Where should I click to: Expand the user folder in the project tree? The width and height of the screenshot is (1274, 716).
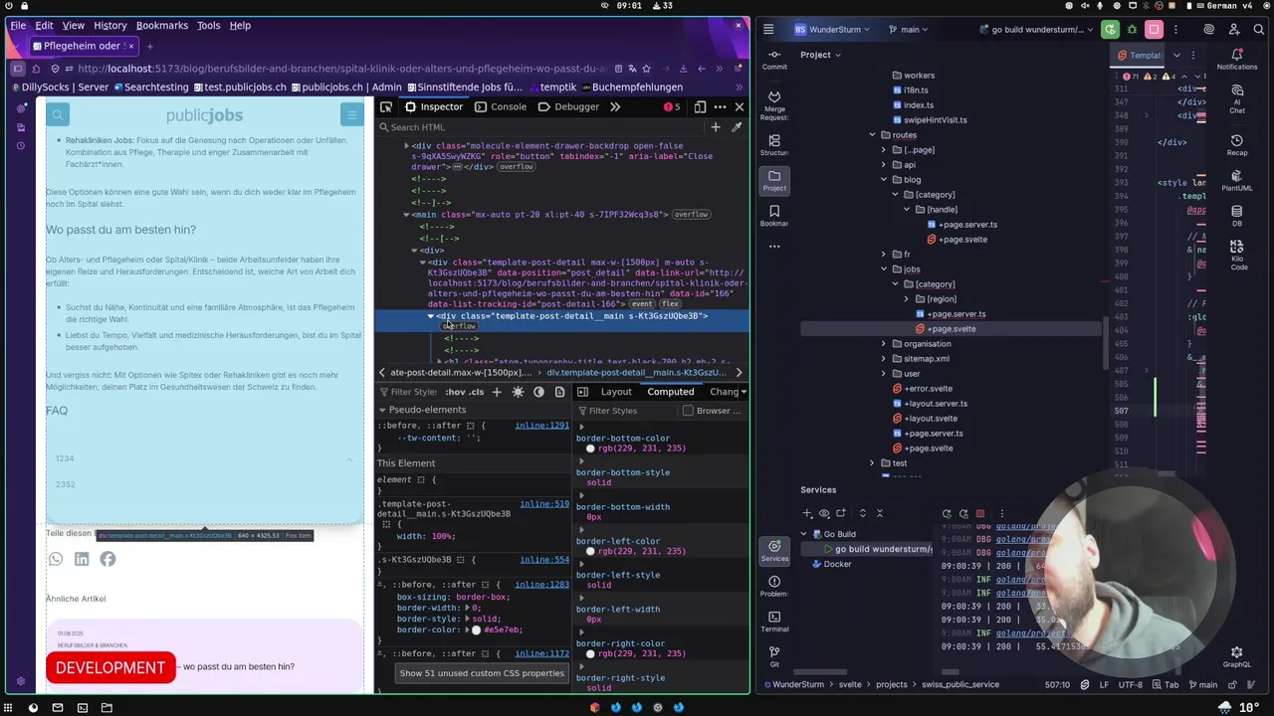click(883, 374)
